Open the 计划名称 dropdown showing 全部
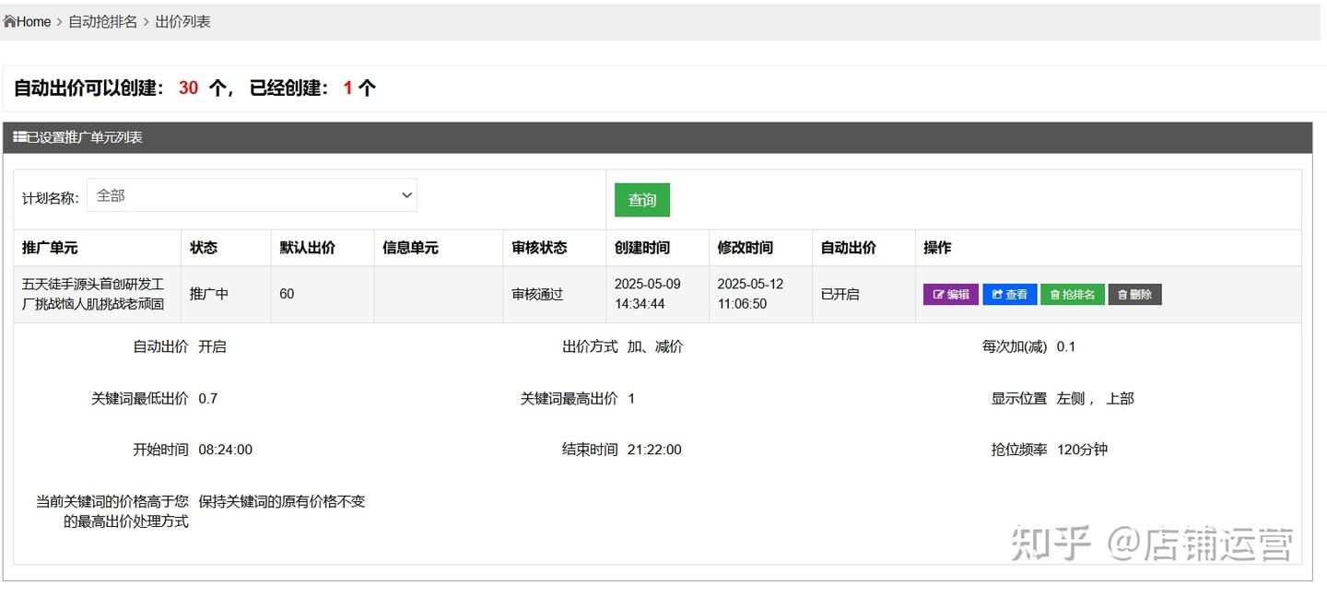Screen dimensions: 1327x597 click(252, 195)
